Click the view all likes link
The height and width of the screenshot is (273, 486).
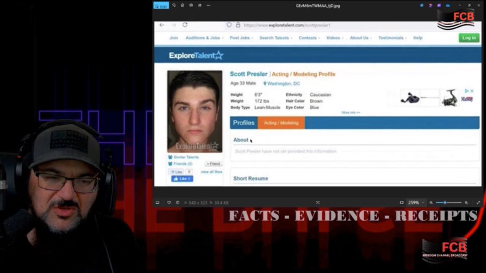click(211, 172)
